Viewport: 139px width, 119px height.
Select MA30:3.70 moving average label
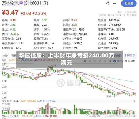click(52, 60)
